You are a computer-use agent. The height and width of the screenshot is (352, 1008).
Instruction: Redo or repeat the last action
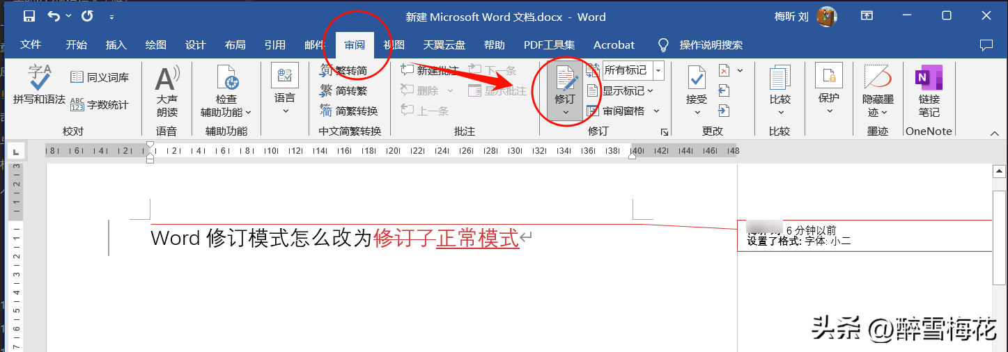tap(87, 16)
